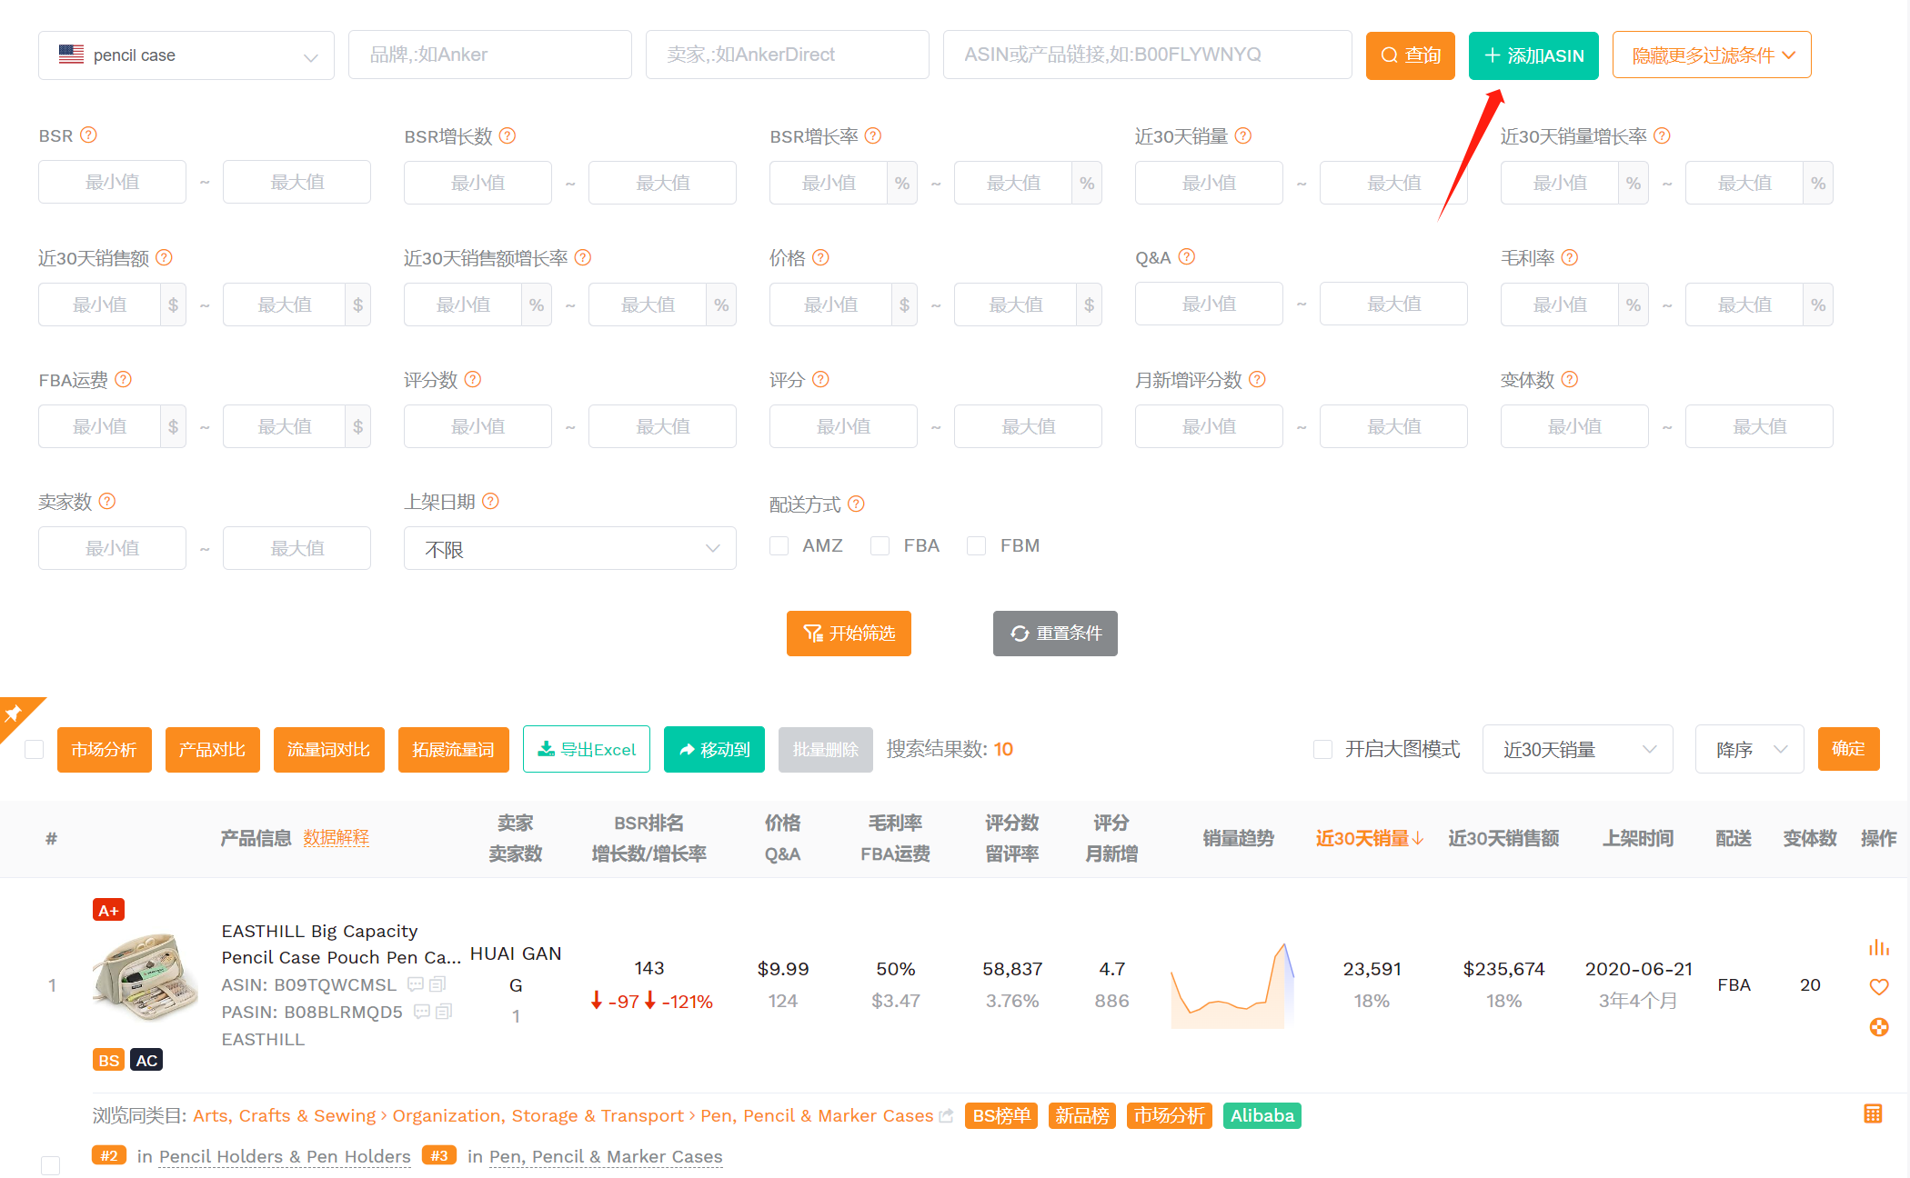Click help icon next to 毛利率 filter
The image size is (1910, 1178).
coord(1570,257)
